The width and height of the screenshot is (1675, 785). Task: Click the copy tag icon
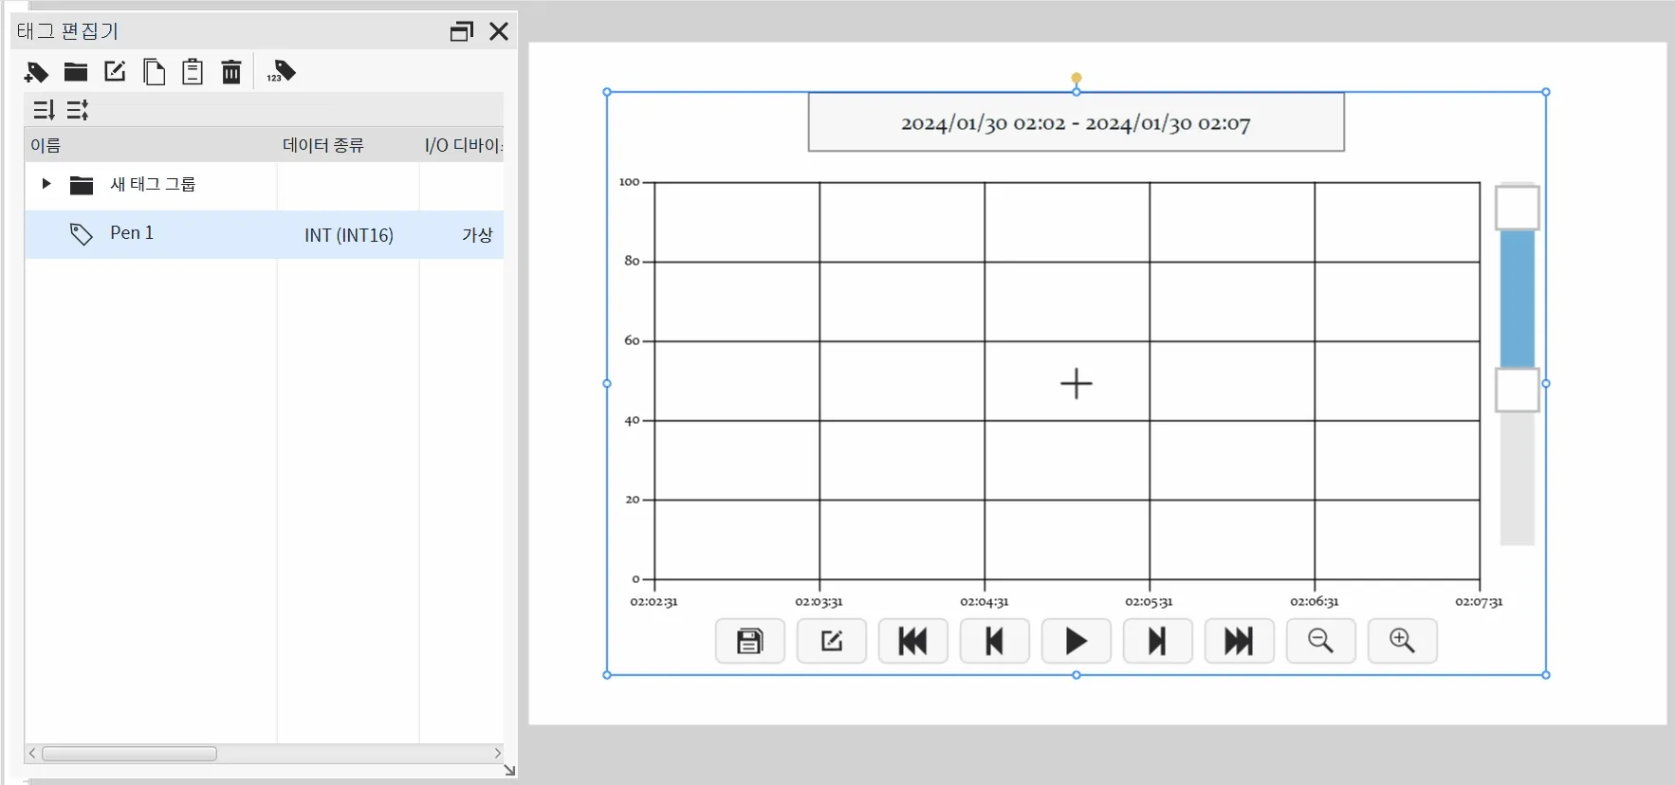coord(154,72)
